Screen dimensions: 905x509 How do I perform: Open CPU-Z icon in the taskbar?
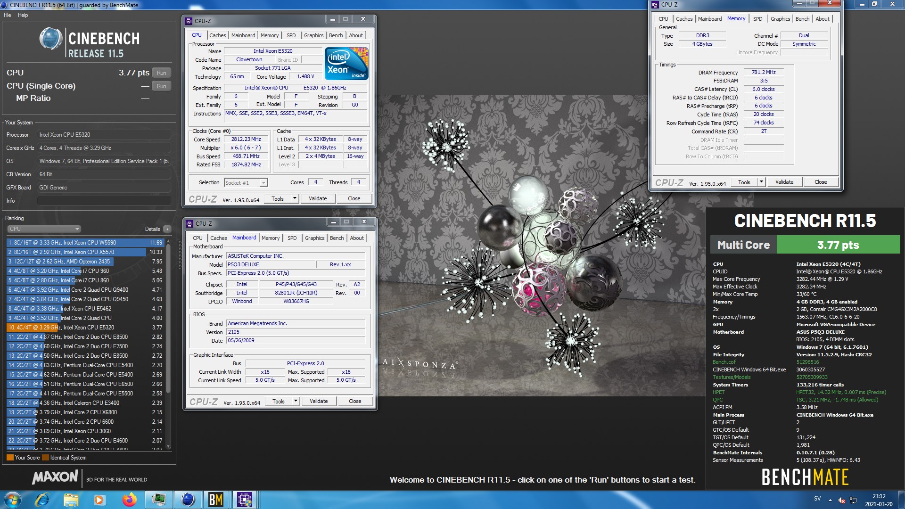[245, 500]
